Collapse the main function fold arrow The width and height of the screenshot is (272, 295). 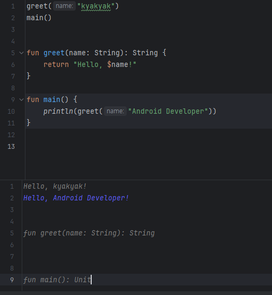22,100
